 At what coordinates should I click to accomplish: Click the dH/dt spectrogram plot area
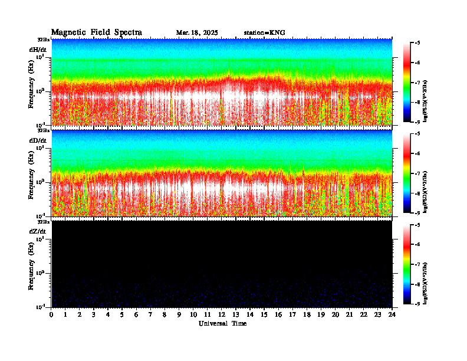coord(222,82)
